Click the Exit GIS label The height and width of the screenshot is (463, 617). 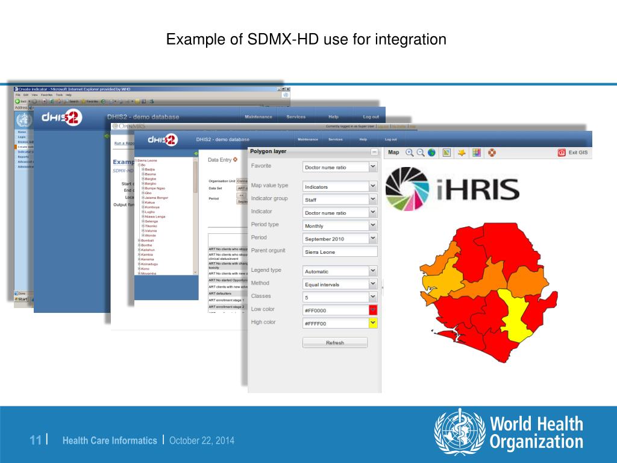pyautogui.click(x=578, y=153)
